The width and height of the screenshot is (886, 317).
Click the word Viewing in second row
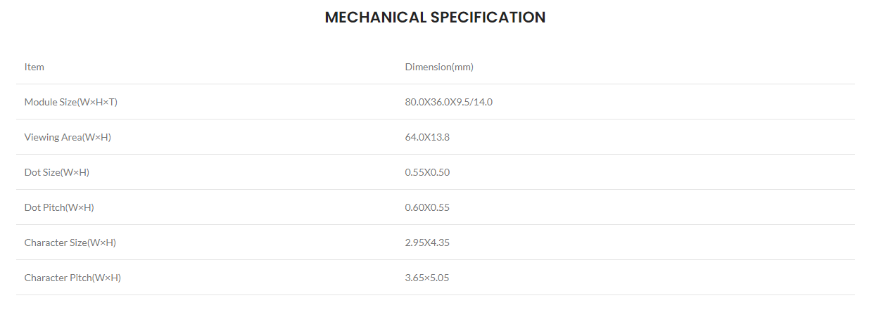(x=42, y=137)
